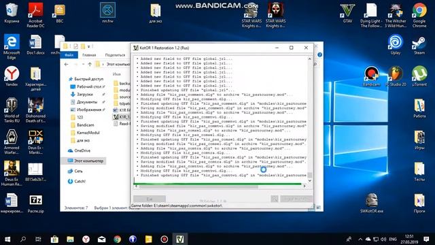Screen dimensions: 435x245
Task: Launch Yandex browser desktop shortcut
Action: point(12,76)
